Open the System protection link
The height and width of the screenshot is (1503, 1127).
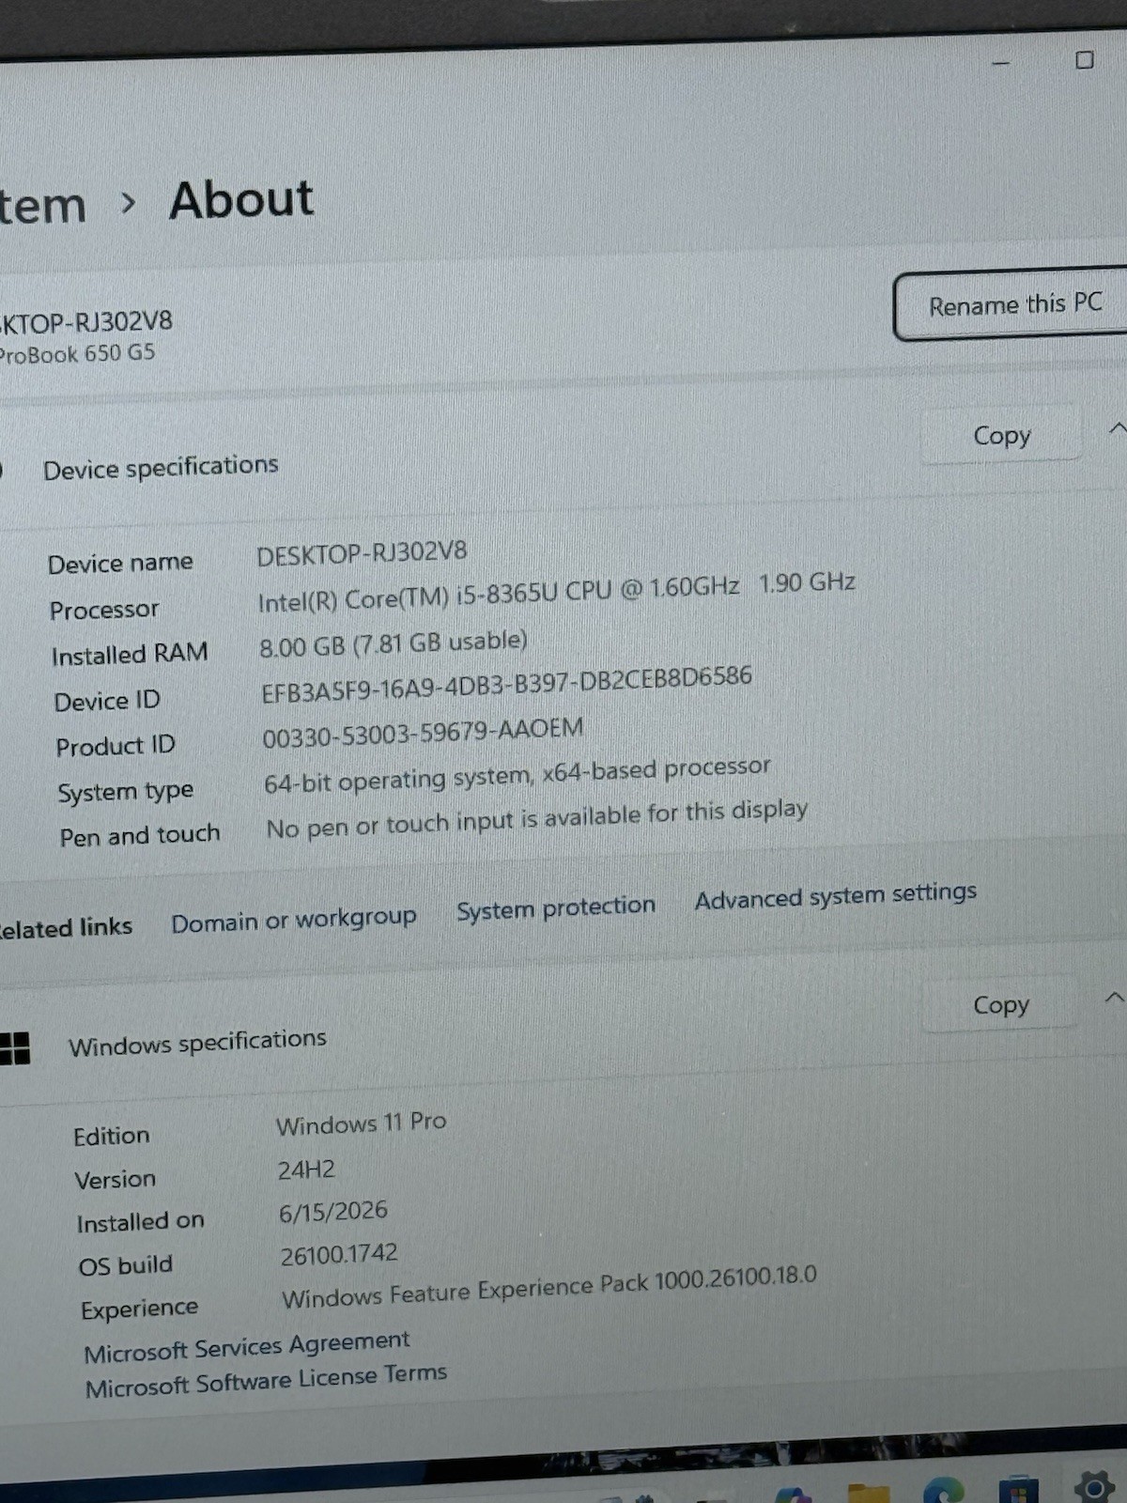[x=556, y=907]
